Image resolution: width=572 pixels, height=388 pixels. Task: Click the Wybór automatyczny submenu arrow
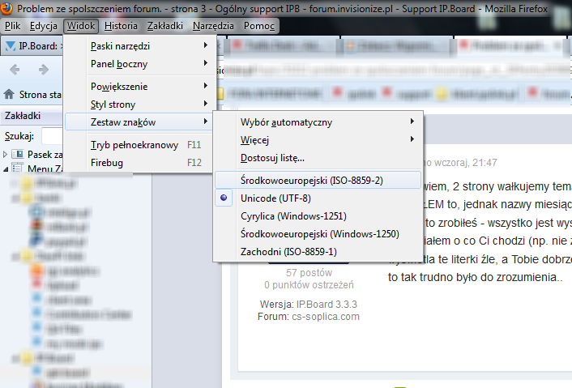click(412, 121)
